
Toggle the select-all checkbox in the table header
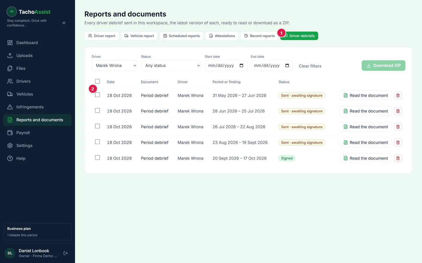click(x=98, y=81)
